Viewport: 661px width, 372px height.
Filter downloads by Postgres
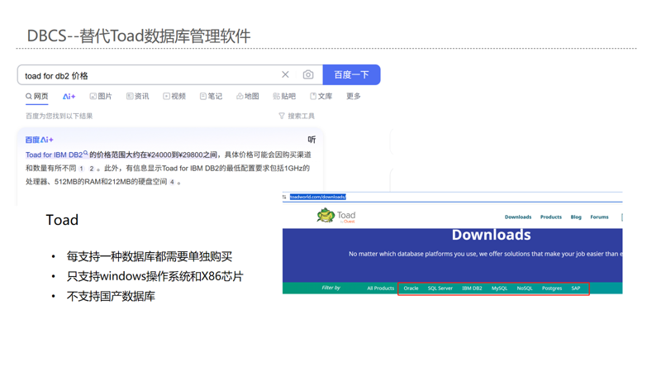click(x=552, y=289)
